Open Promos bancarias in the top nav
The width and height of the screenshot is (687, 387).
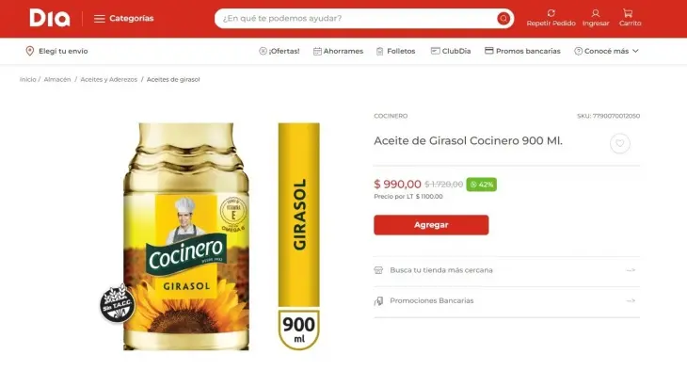point(522,51)
